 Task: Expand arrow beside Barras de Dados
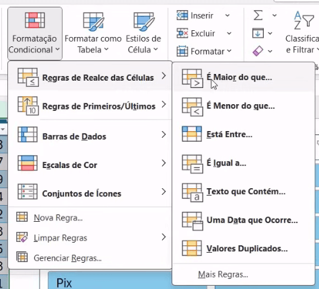[164, 134]
